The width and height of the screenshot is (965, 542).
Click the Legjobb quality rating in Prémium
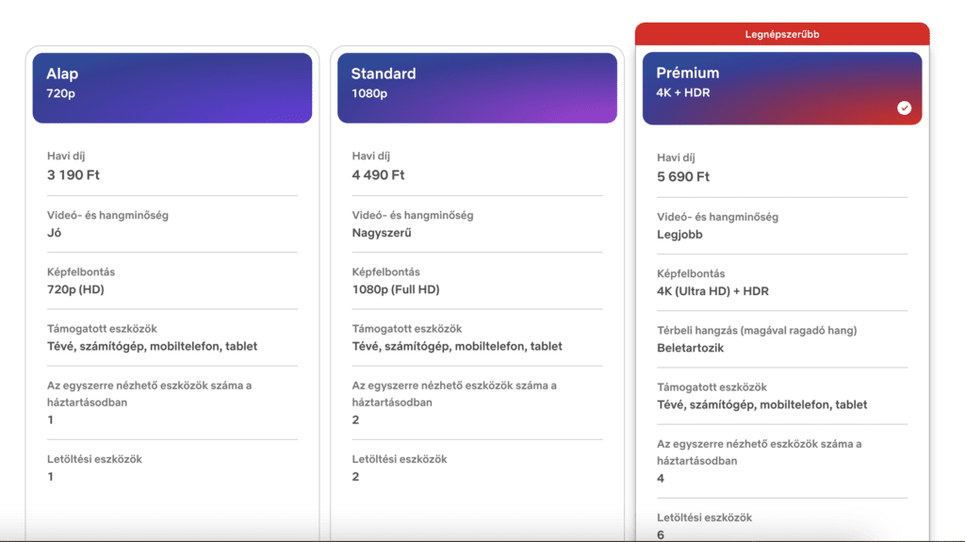(x=679, y=235)
